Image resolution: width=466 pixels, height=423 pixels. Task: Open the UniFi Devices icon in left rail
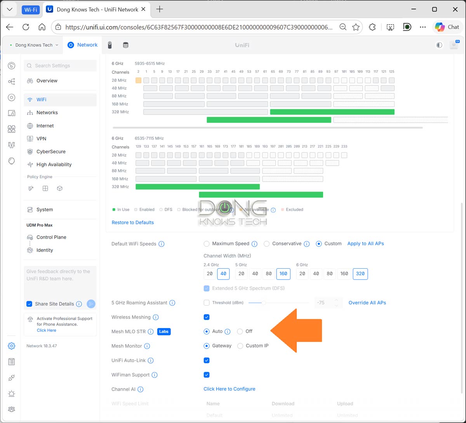pyautogui.click(x=12, y=98)
